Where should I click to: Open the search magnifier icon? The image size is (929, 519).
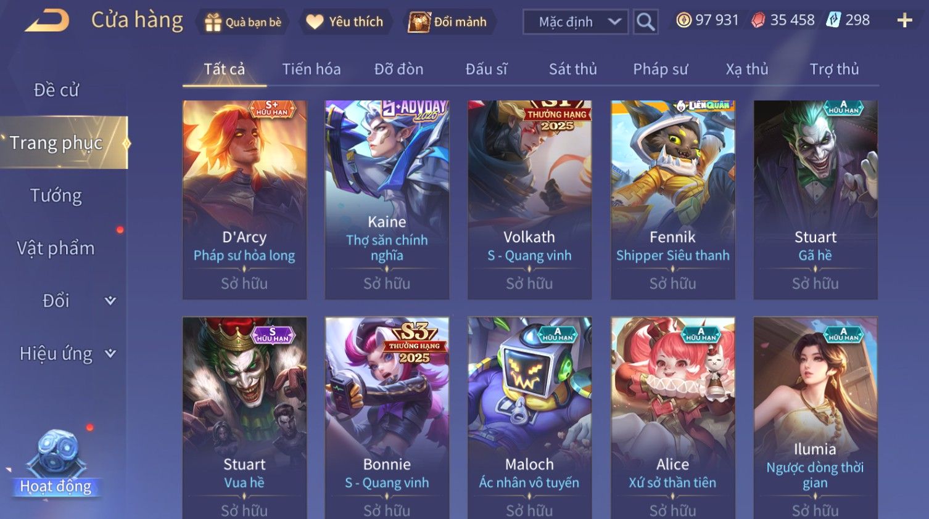(645, 22)
